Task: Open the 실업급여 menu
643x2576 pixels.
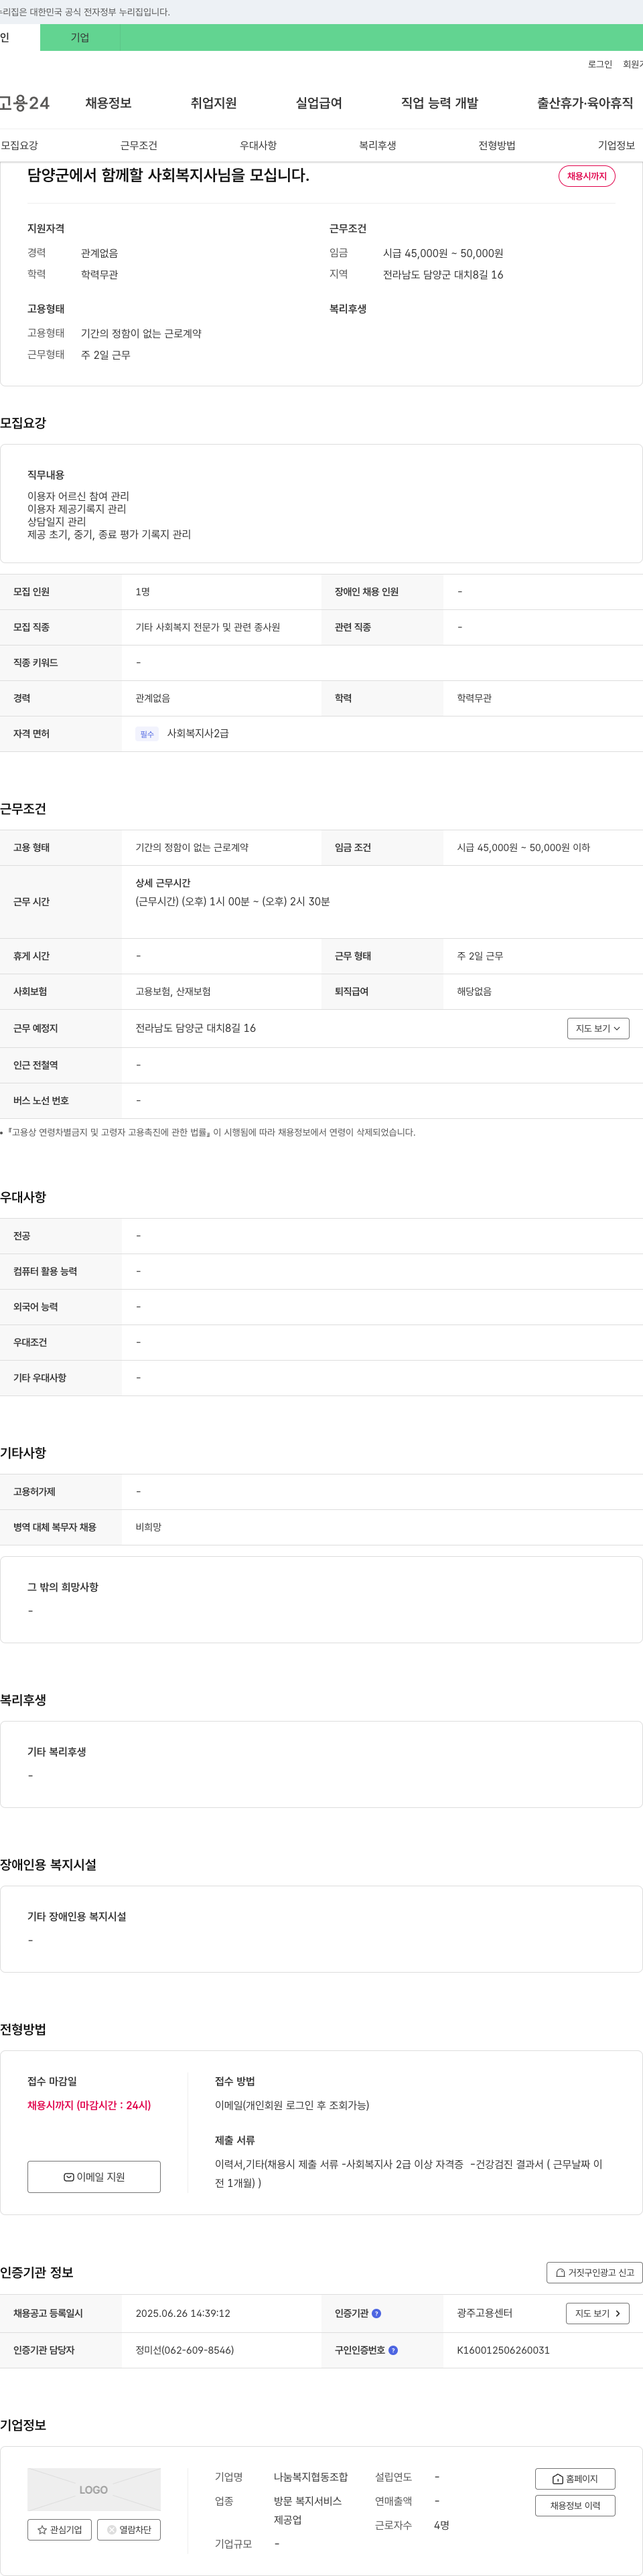Action: tap(319, 103)
